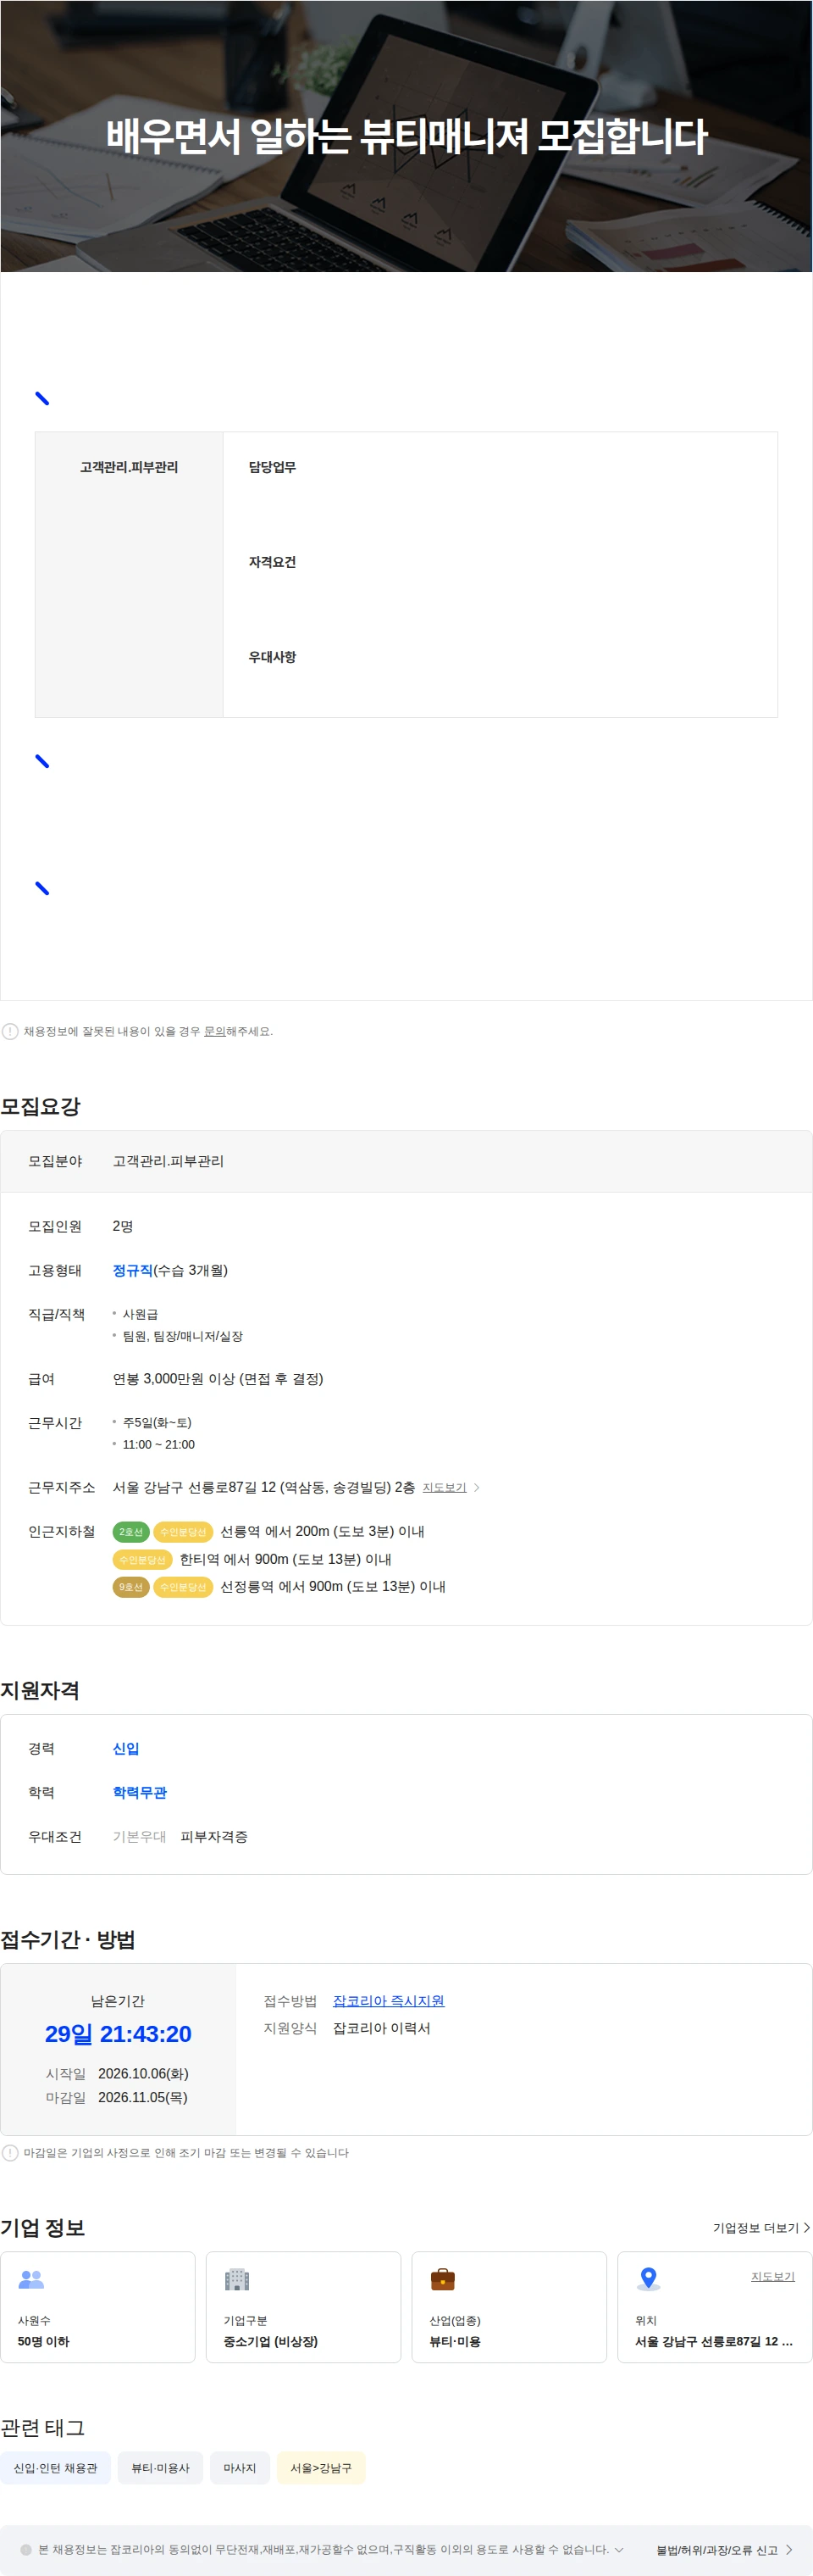Click the map pin icon in 위치 card
Viewport: 813px width, 2576px height.
point(648,2279)
